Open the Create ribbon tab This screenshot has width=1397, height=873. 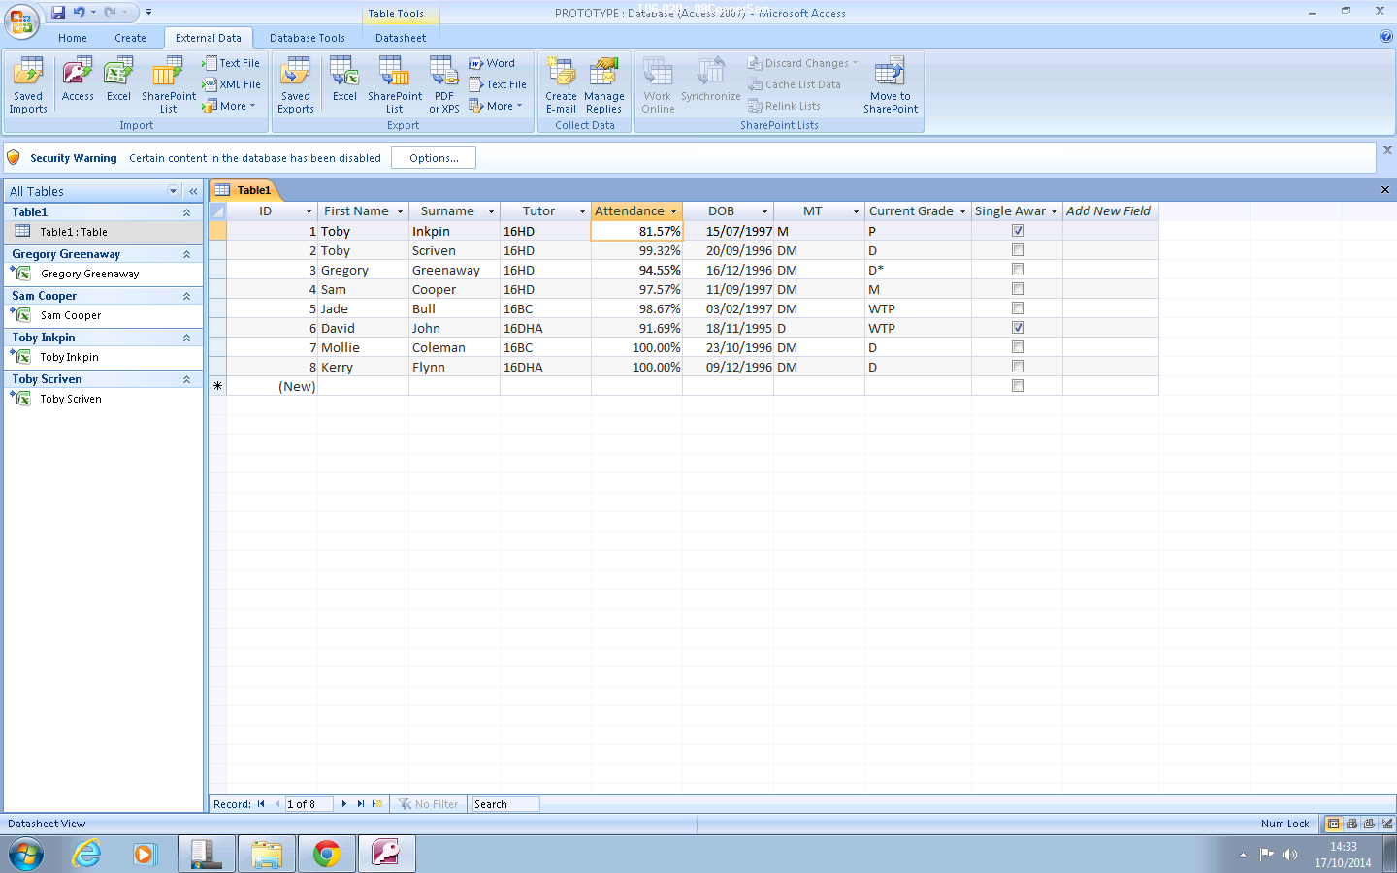point(130,38)
